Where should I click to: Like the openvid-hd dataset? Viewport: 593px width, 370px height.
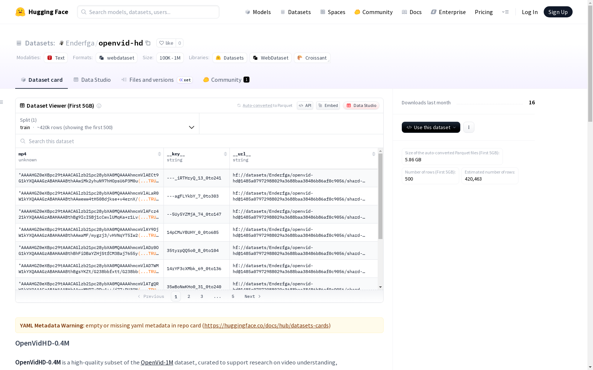tap(166, 43)
